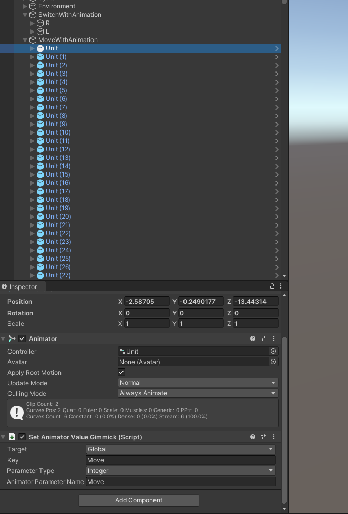The width and height of the screenshot is (348, 514).
Task: Click the prefab icon of Unit (5)
Action: tap(40, 90)
